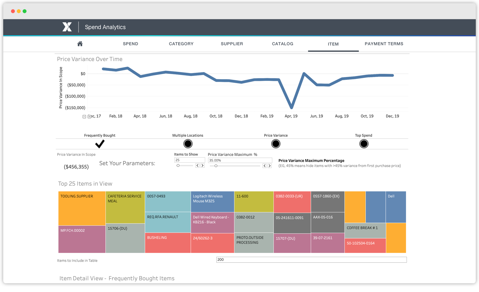Select the 39-07-2161 treemap tile
Image resolution: width=479 pixels, height=292 pixels.
click(x=327, y=243)
